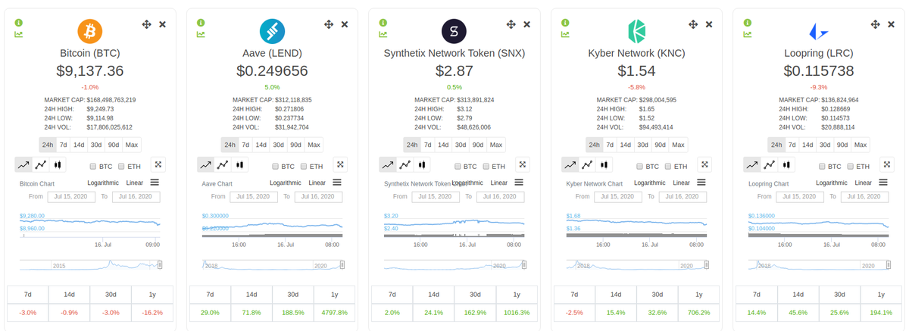This screenshot has width=909, height=331.
Task: Select line-with-markers chart type on Aave card
Action: coord(223,164)
